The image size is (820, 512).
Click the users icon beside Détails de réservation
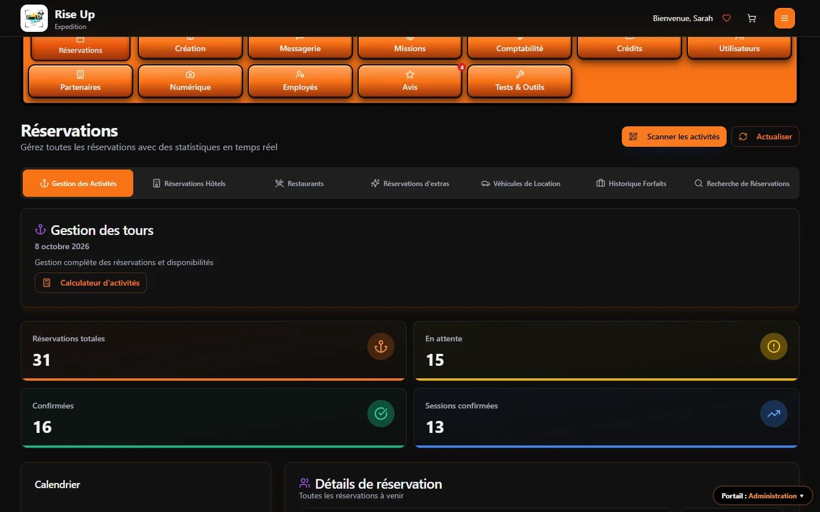(305, 483)
